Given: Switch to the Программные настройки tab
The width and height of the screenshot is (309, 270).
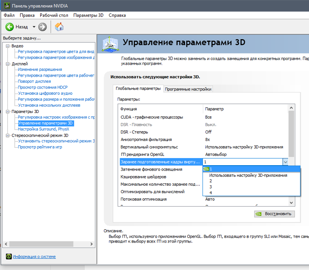Looking at the screenshot, I should (x=188, y=89).
